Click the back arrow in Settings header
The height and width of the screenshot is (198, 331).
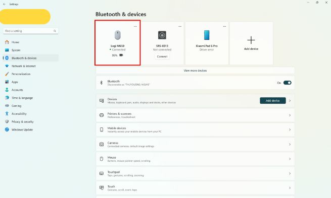click(x=4, y=4)
